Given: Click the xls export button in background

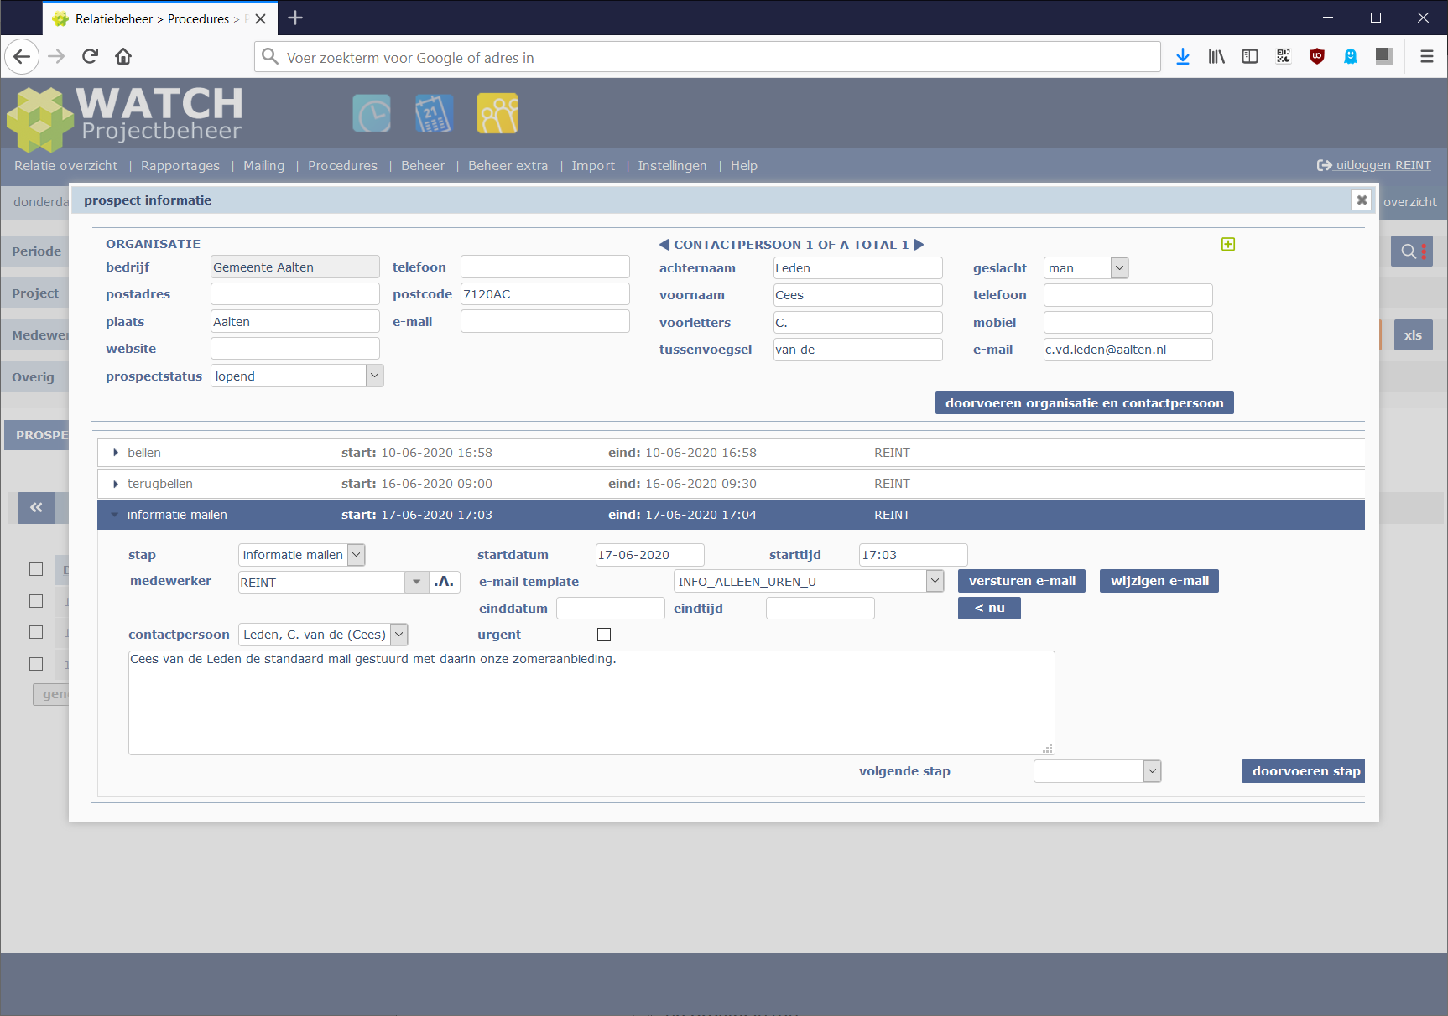Looking at the screenshot, I should [x=1413, y=335].
